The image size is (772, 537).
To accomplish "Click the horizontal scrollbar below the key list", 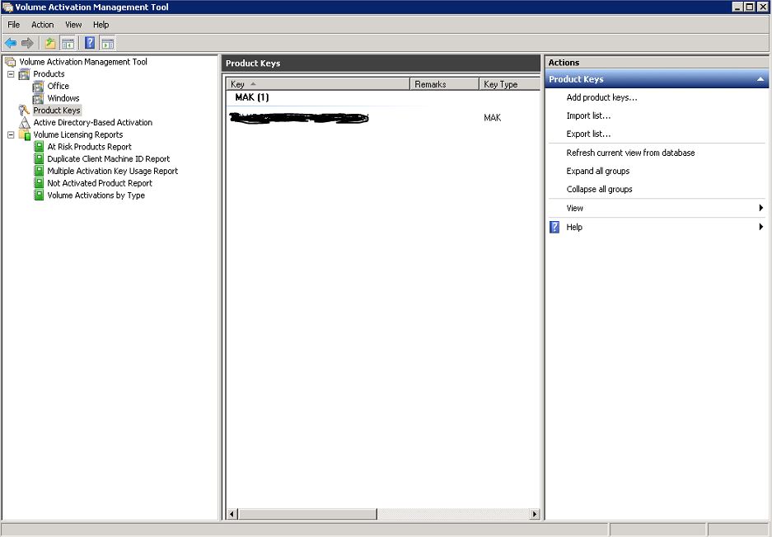I will [305, 513].
